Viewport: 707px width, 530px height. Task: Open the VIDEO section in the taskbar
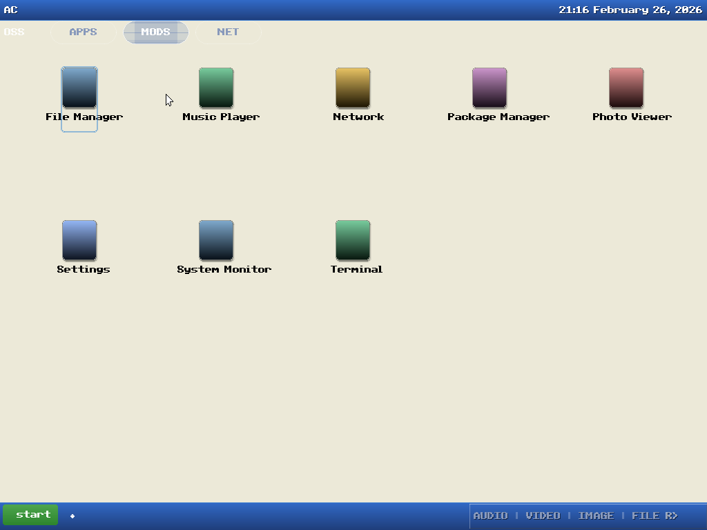point(543,515)
